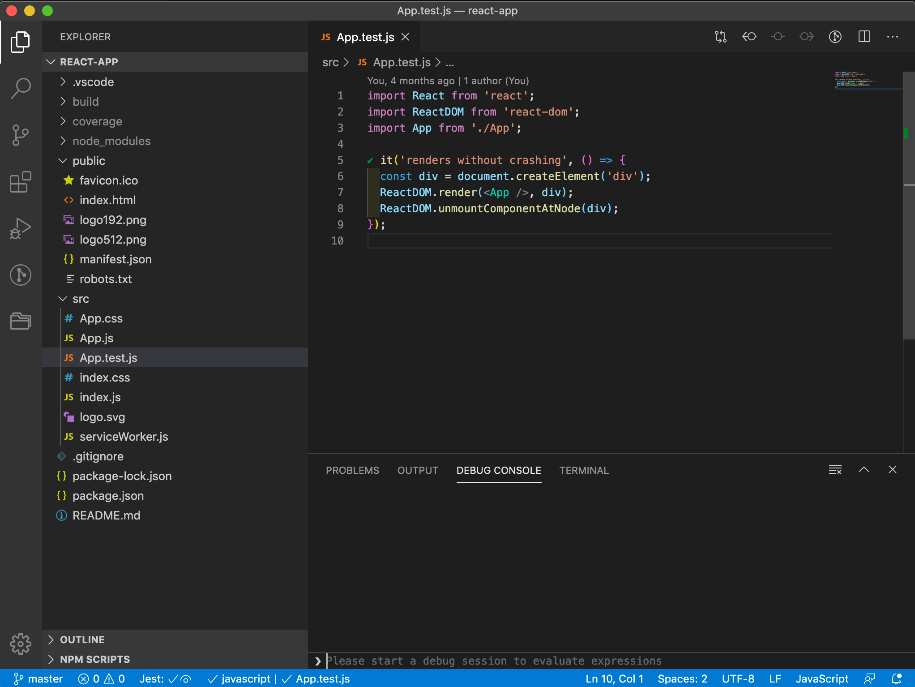Switch to the TERMINAL tab
Screen dimensions: 915x687
(x=584, y=470)
